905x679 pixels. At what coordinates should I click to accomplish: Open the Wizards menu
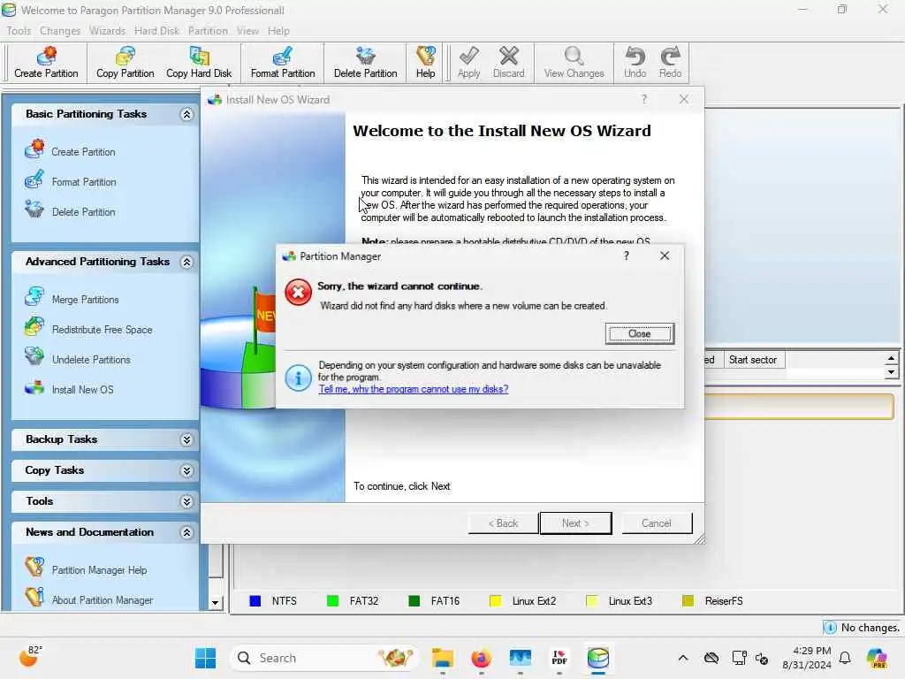click(107, 31)
